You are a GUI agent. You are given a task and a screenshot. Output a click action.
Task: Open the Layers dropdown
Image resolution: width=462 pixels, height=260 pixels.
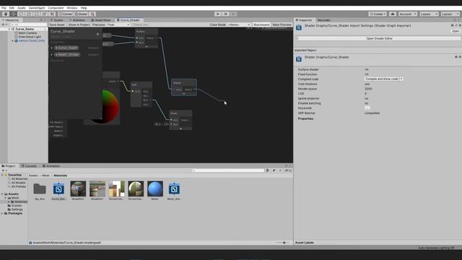(x=429, y=14)
